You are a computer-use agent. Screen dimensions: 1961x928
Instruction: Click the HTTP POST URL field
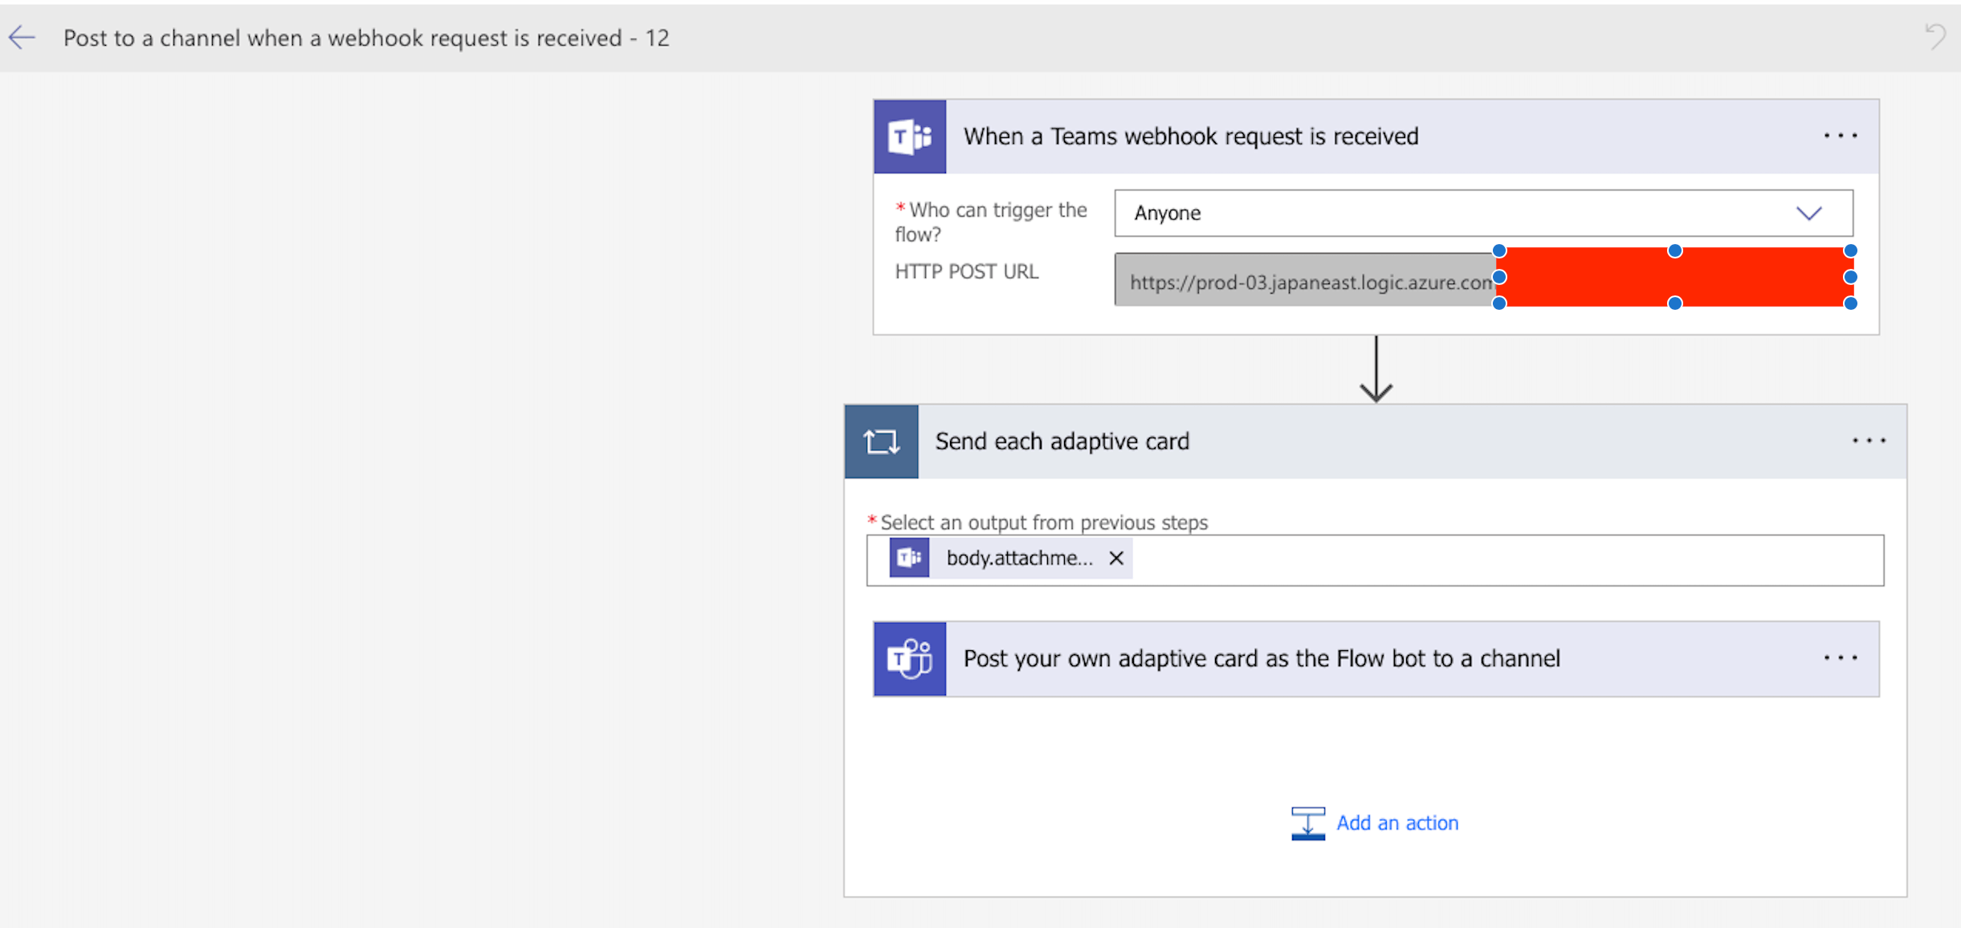[1305, 281]
